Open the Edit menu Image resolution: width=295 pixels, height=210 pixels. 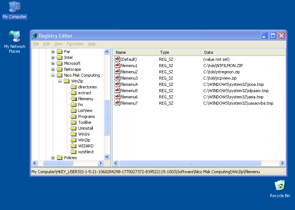(x=46, y=44)
